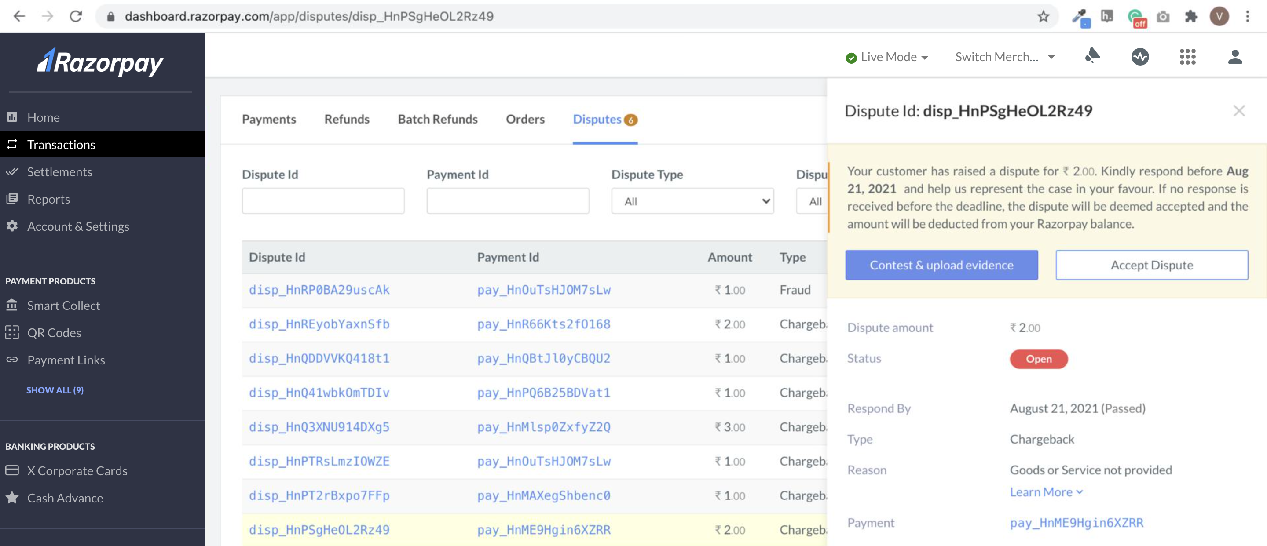1267x546 pixels.
Task: Open the partially hidden All status dropdown
Action: pyautogui.click(x=812, y=201)
